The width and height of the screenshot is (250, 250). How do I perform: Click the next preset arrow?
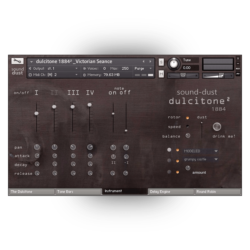coord(150,61)
